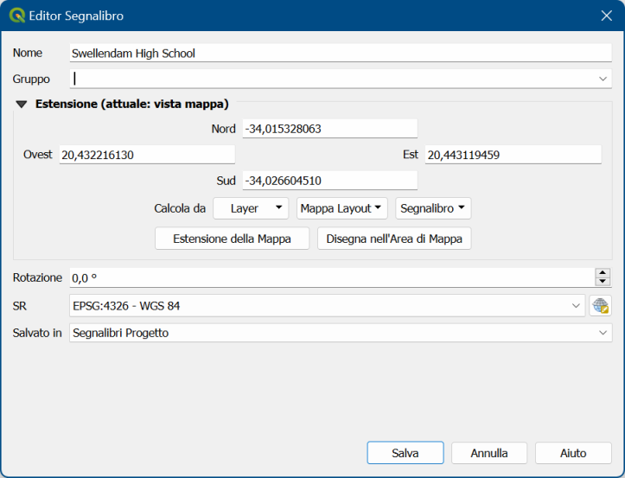Open the Segnalibro dropdown button

(x=433, y=208)
